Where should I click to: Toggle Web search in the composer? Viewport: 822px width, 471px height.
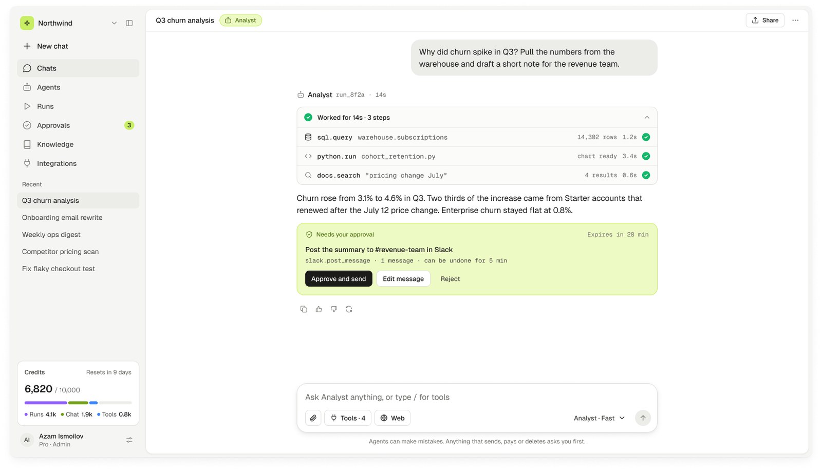[x=393, y=418]
